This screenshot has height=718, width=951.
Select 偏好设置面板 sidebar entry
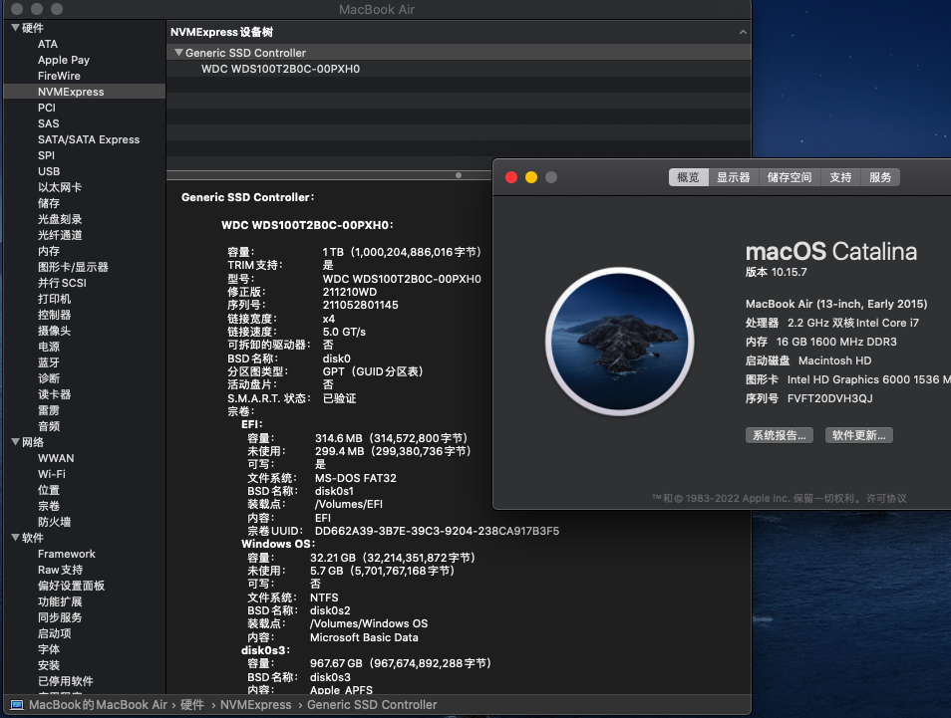(x=71, y=586)
